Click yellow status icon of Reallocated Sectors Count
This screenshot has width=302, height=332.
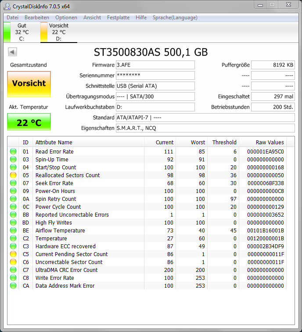(13, 175)
